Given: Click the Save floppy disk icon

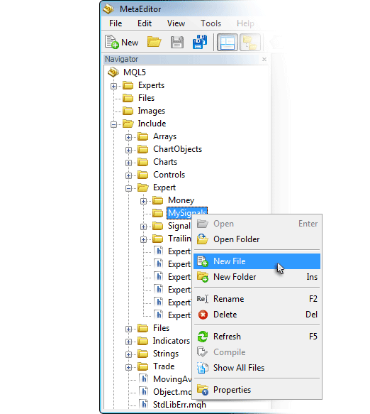Looking at the screenshot, I should [177, 42].
